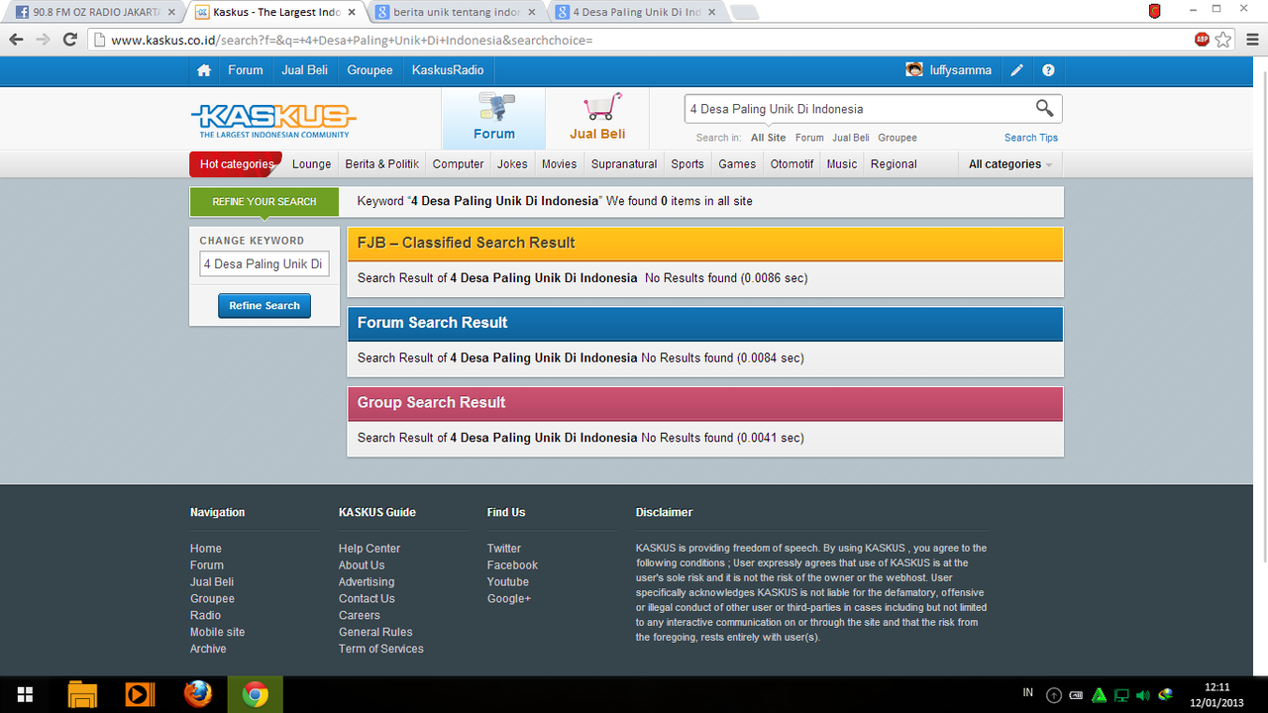The image size is (1268, 713).
Task: Select the Forum section icon
Action: click(x=493, y=117)
